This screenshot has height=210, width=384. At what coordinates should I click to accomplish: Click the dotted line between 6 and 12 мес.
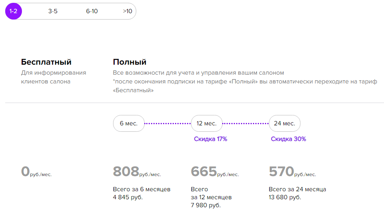click(x=168, y=123)
